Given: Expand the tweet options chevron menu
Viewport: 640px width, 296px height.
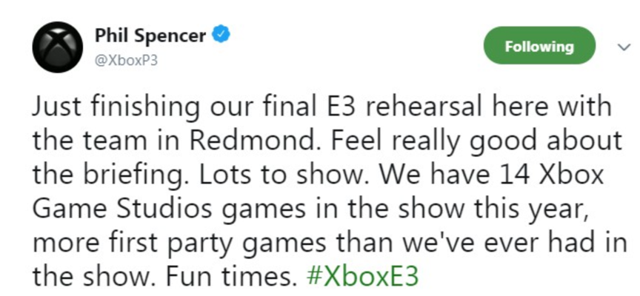Looking at the screenshot, I should click(624, 47).
